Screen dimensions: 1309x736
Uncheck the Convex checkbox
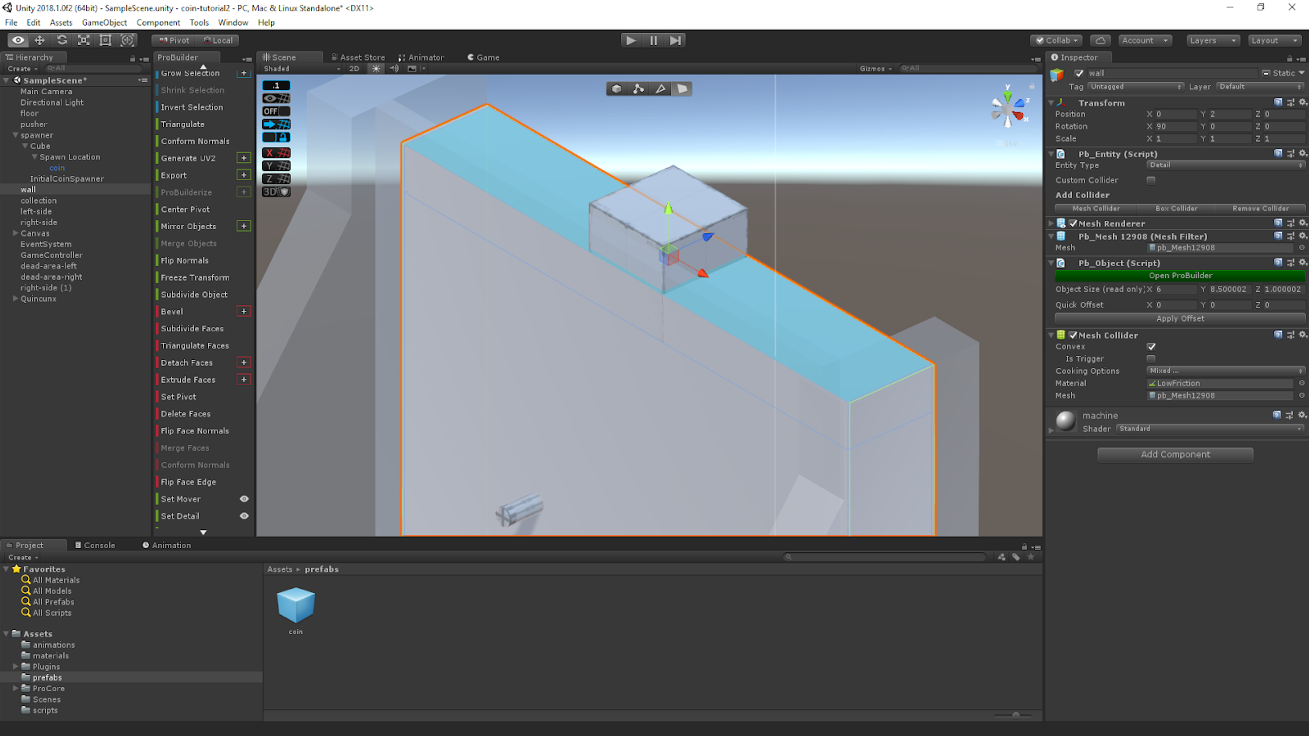[1151, 347]
